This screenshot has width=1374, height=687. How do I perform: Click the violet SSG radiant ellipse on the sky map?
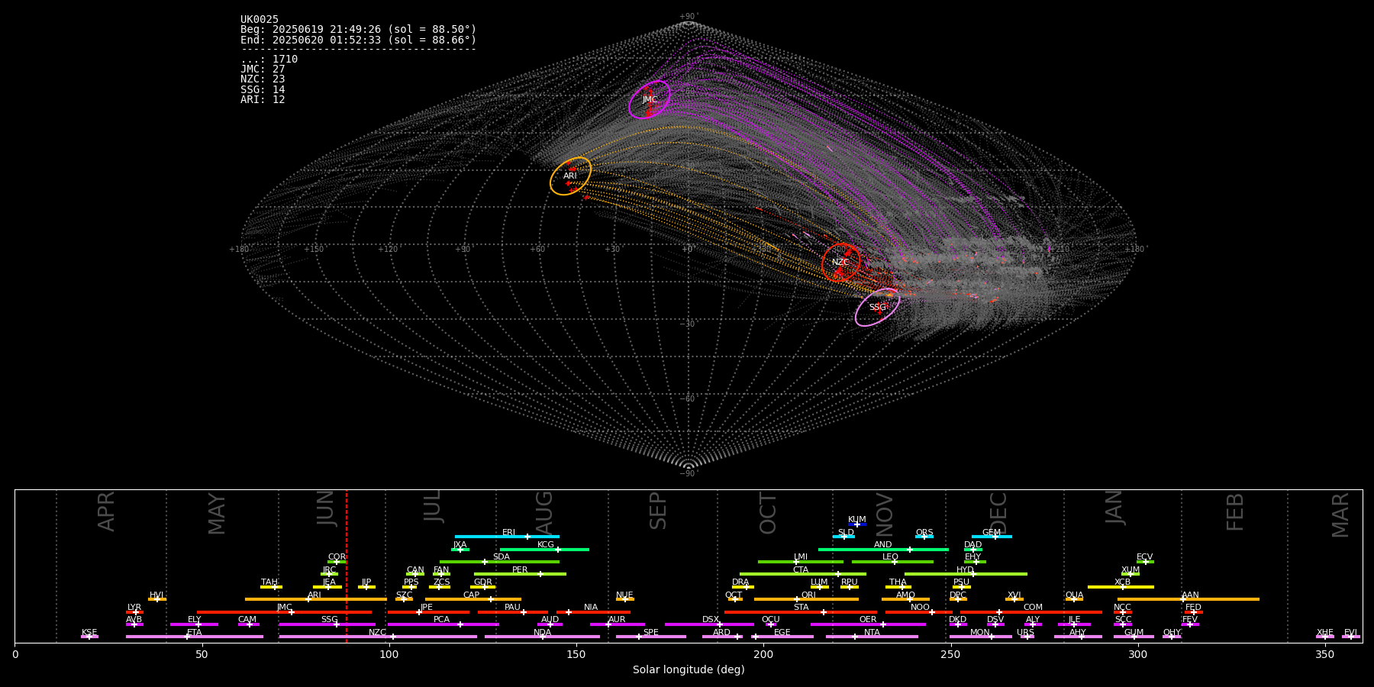[877, 307]
